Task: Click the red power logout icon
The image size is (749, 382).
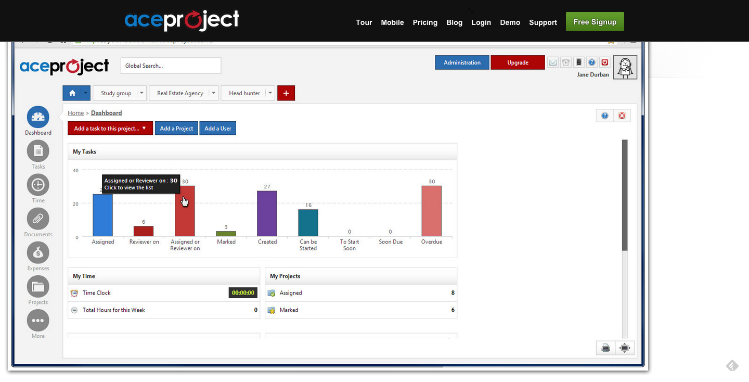Action: point(605,62)
